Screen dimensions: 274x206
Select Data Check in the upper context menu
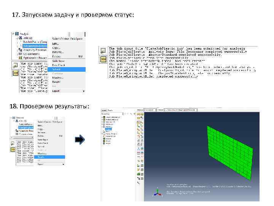59,65
